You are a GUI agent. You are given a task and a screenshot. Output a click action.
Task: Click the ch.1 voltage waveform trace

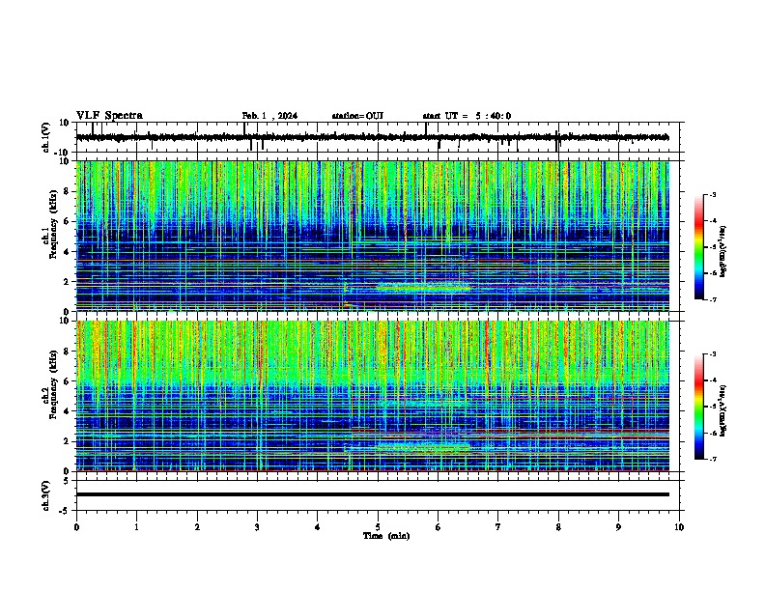372,137
